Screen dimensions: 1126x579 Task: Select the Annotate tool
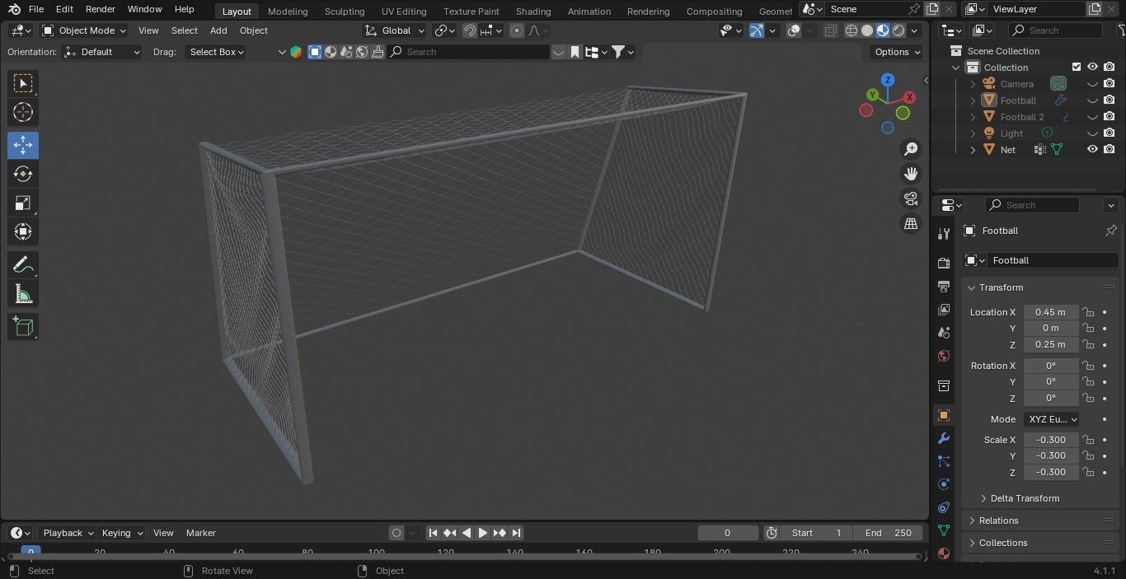tap(23, 264)
